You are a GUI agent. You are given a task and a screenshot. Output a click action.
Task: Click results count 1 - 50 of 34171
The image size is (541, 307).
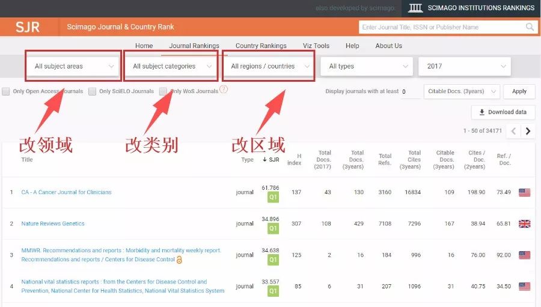[x=482, y=131]
